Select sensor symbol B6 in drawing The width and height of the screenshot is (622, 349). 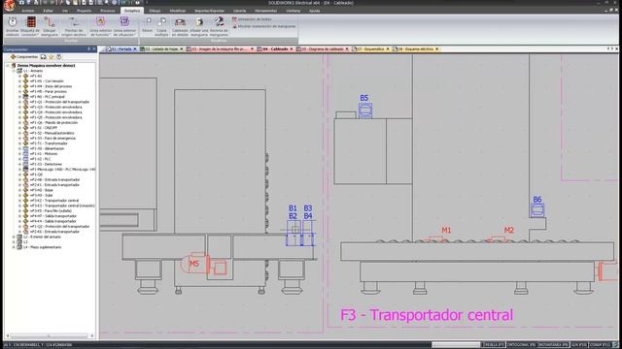(537, 209)
